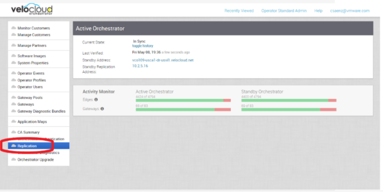Image resolution: width=383 pixels, height=192 pixels.
Task: Open Manage Customers in the sidebar
Action: coord(33,35)
